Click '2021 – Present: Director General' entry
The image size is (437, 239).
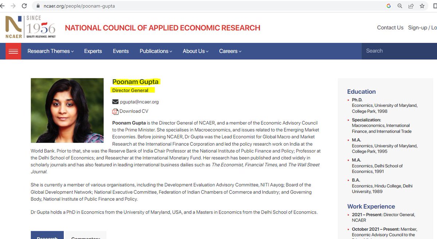coord(383,217)
